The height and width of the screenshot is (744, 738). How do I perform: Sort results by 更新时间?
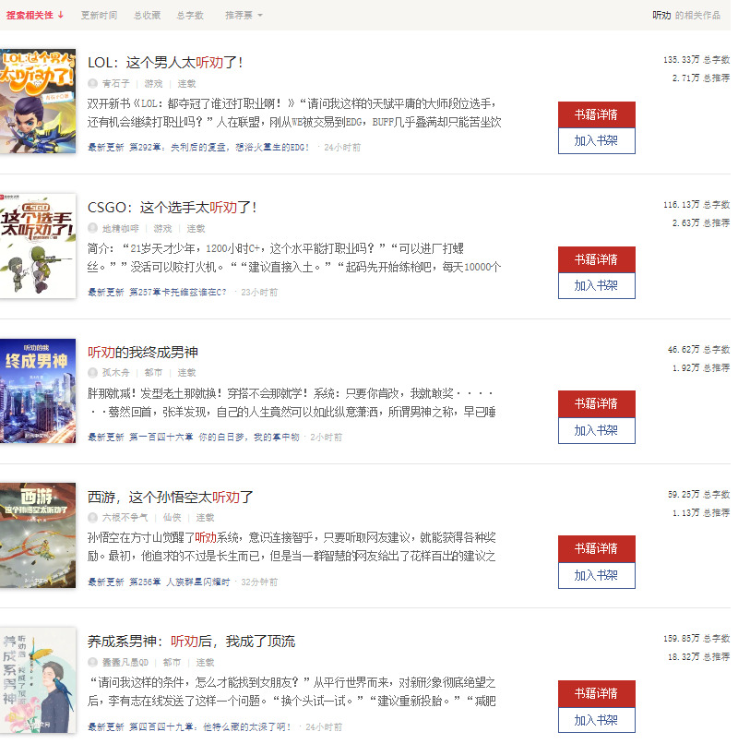(99, 15)
